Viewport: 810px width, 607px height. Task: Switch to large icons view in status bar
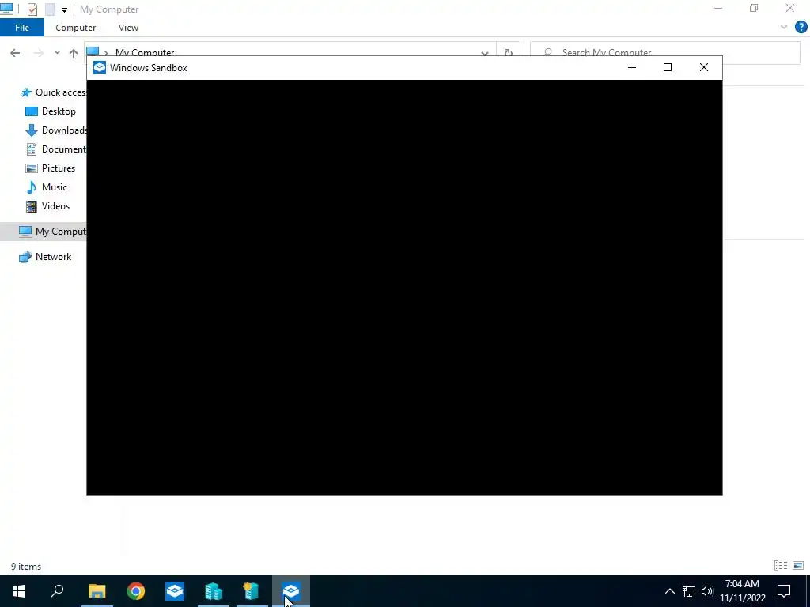tap(798, 566)
